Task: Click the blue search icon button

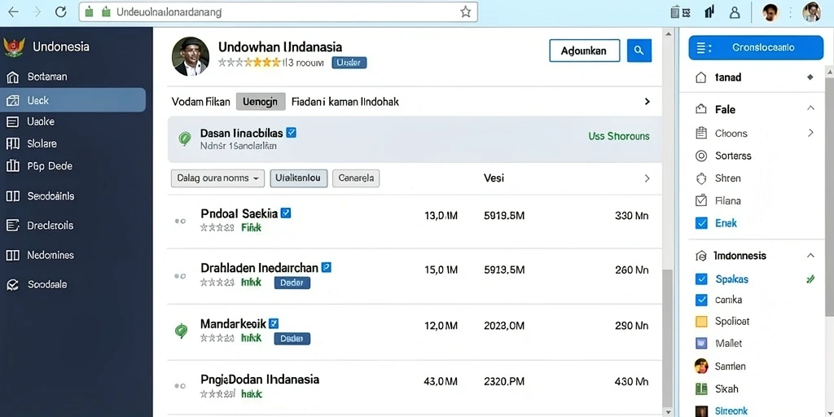Action: coord(639,50)
